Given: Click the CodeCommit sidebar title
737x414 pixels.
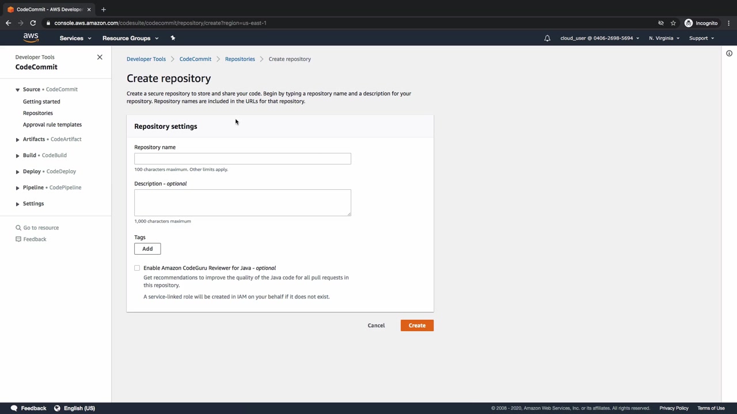Looking at the screenshot, I should [x=36, y=67].
